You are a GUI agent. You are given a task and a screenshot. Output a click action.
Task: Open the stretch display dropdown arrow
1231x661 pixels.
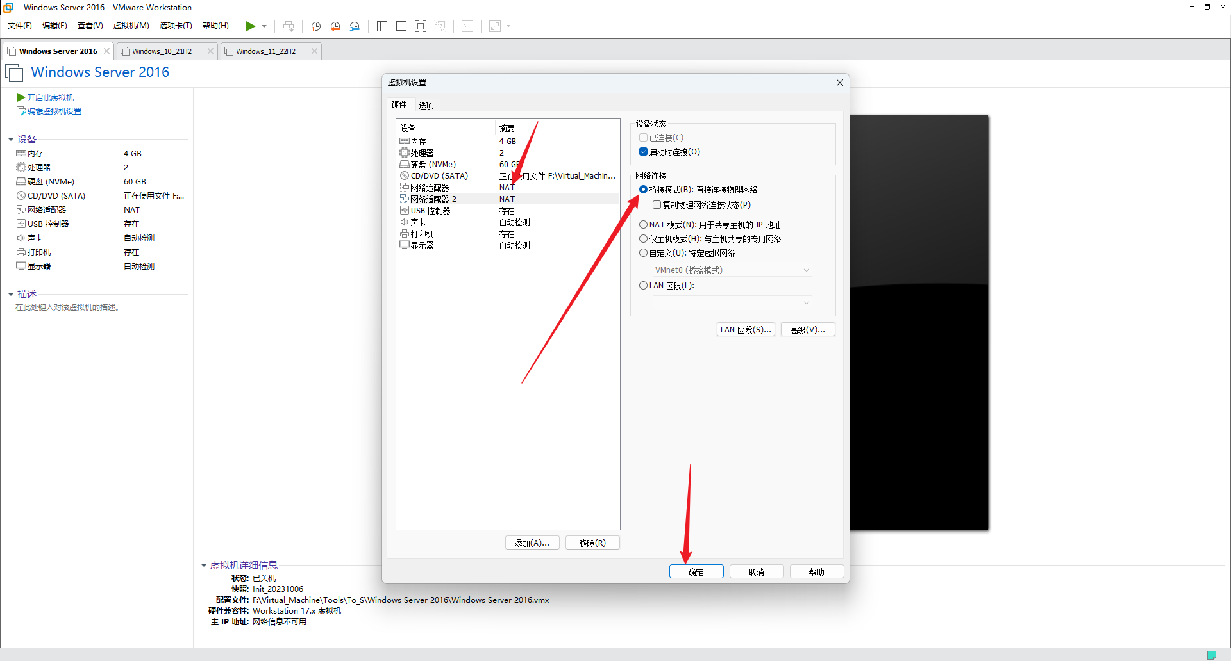508,26
